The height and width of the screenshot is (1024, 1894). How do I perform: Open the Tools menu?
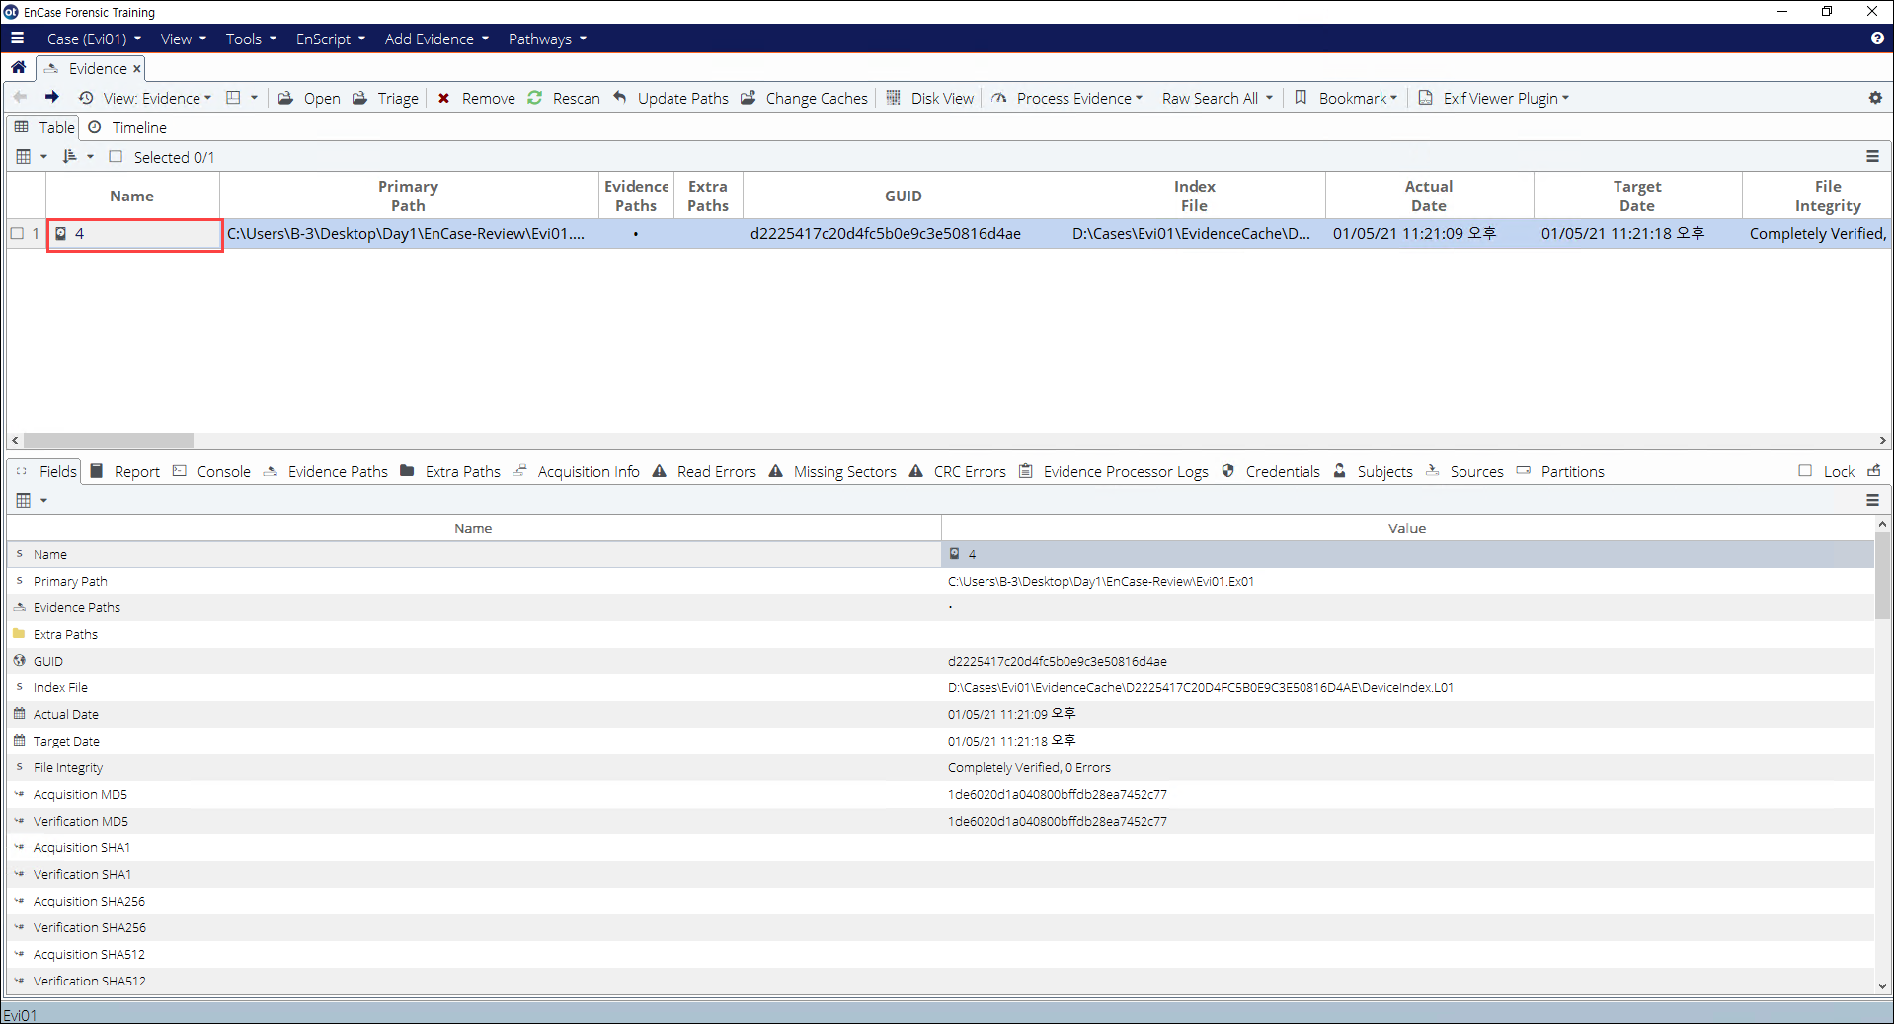click(251, 39)
